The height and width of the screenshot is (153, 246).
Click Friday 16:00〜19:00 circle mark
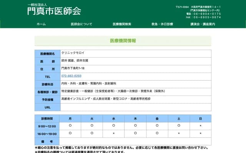click(157, 133)
